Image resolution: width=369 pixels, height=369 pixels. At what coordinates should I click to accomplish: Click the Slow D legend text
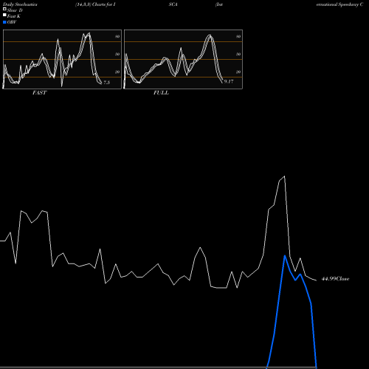[15, 10]
